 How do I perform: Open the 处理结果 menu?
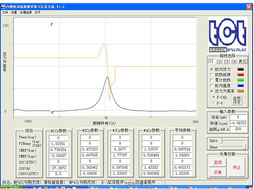coord(26,12)
